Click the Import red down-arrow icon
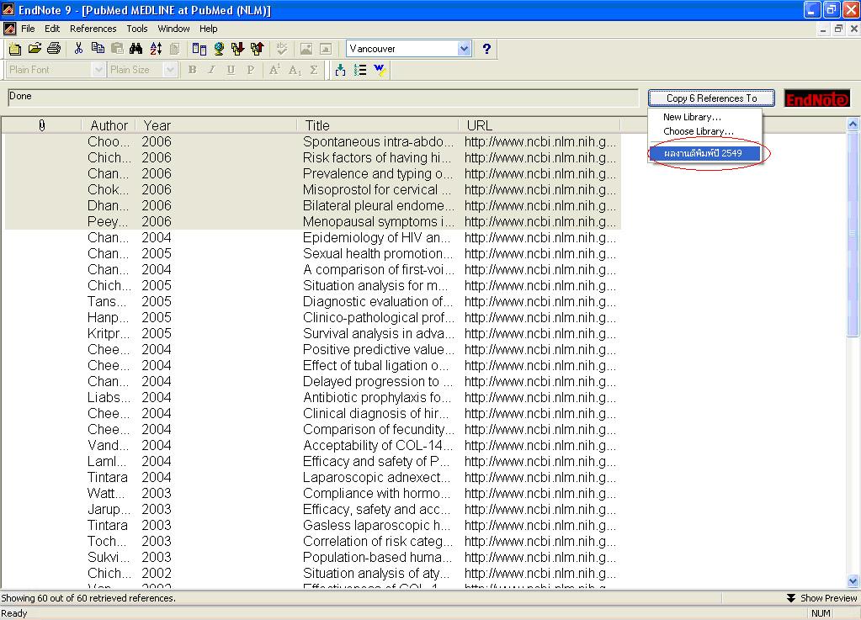This screenshot has height=620, width=861. pyautogui.click(x=237, y=49)
